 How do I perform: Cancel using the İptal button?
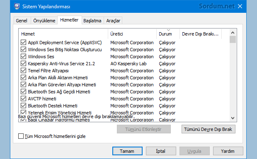(x=161, y=151)
